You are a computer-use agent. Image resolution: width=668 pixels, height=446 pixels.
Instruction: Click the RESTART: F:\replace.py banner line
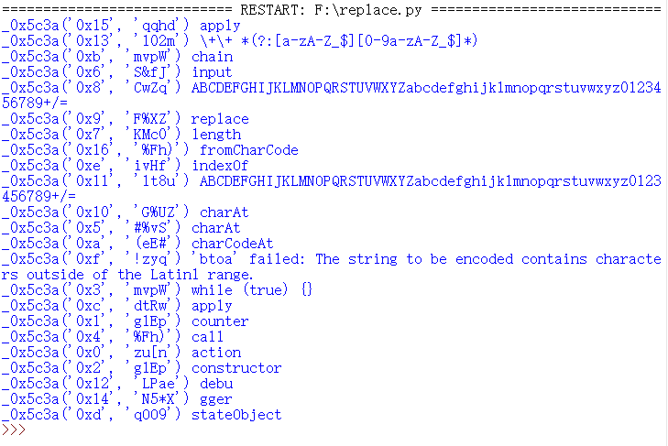(334, 9)
